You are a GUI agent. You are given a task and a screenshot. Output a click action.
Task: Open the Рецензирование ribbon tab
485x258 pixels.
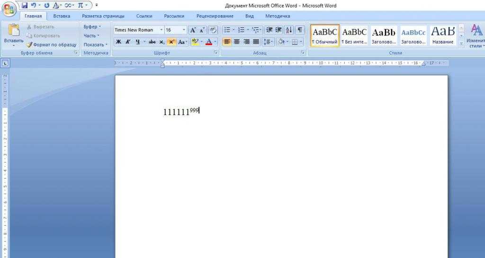point(215,16)
